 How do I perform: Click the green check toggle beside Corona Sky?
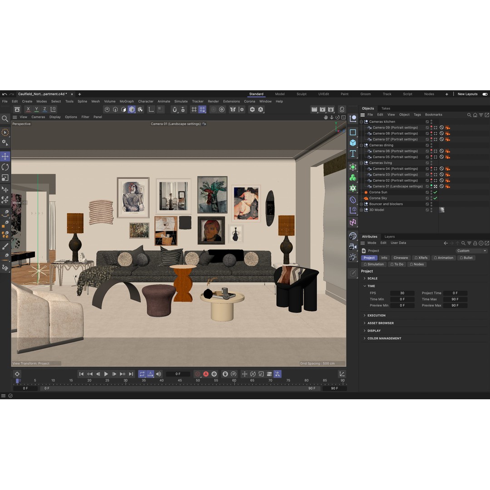click(x=435, y=198)
